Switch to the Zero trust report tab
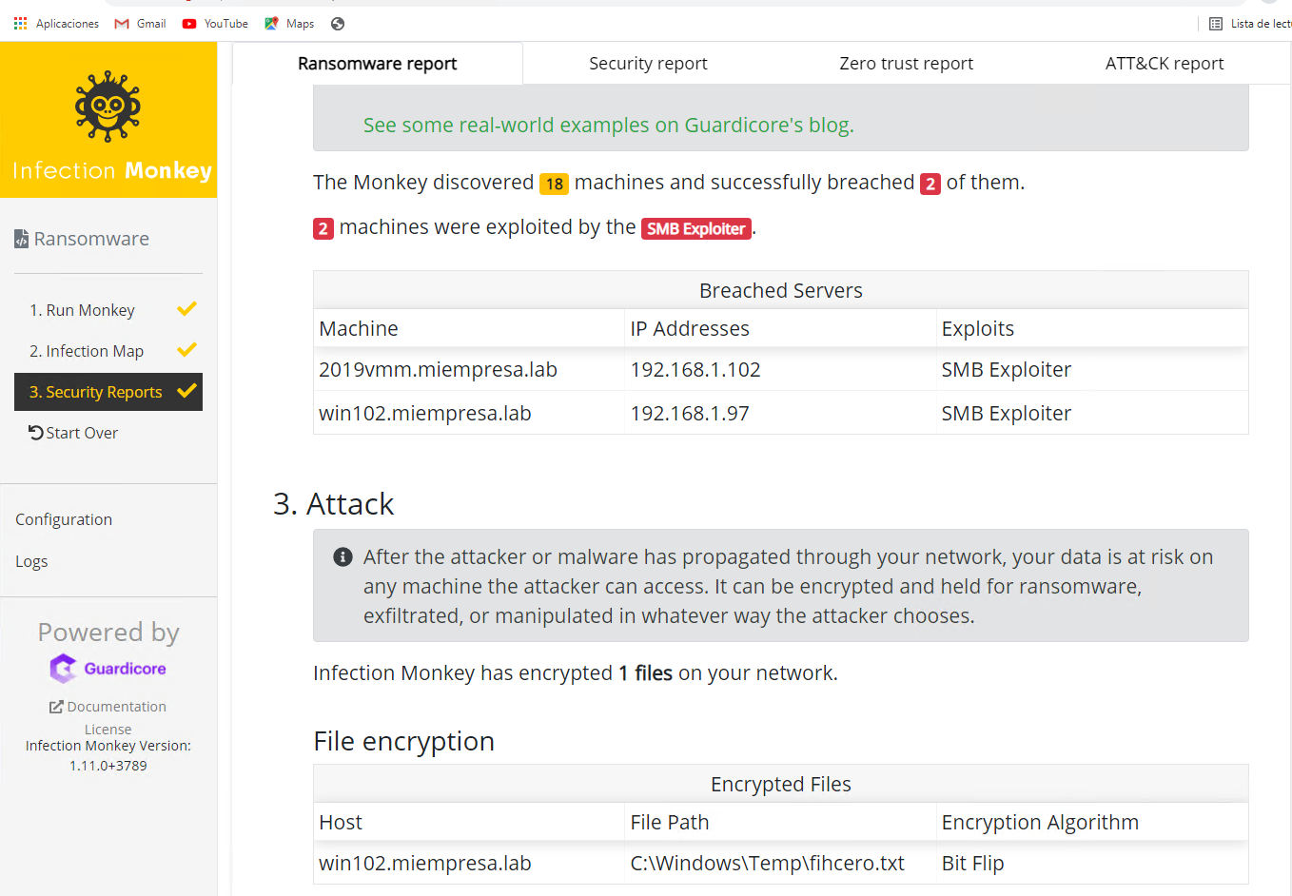This screenshot has width=1292, height=896. (906, 64)
